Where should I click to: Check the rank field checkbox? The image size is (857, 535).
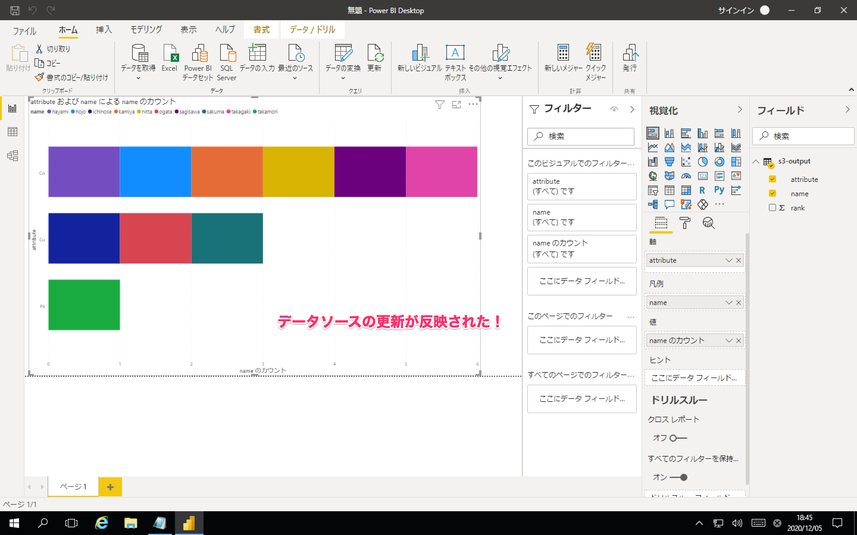click(772, 208)
